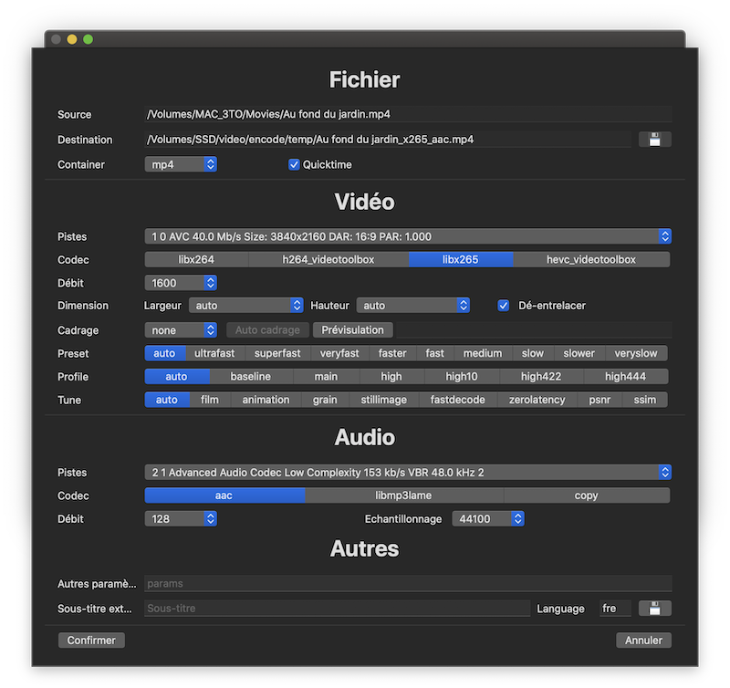
Task: Set Tune to animation
Action: tap(266, 400)
